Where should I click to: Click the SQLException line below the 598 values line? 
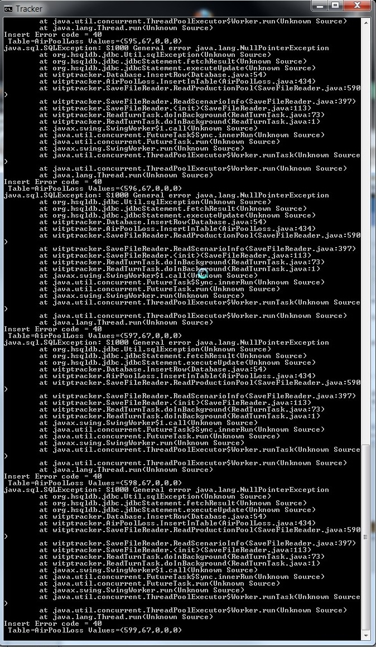[x=166, y=490]
